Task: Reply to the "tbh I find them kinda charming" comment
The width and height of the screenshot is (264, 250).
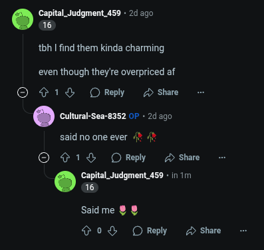Action: 107,92
